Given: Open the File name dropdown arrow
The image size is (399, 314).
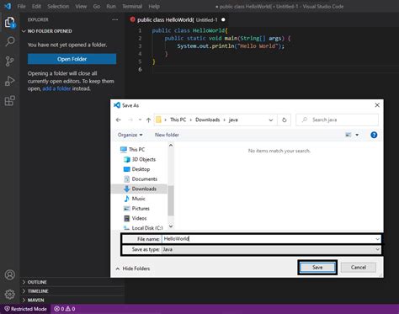Looking at the screenshot, I should [377, 239].
